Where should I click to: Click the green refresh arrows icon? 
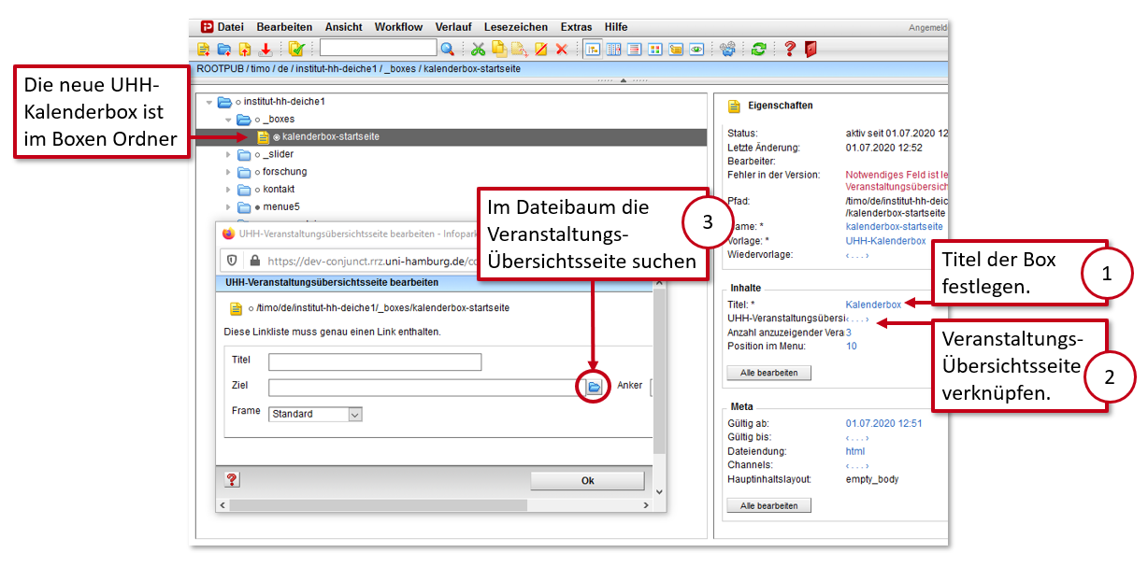pyautogui.click(x=758, y=49)
